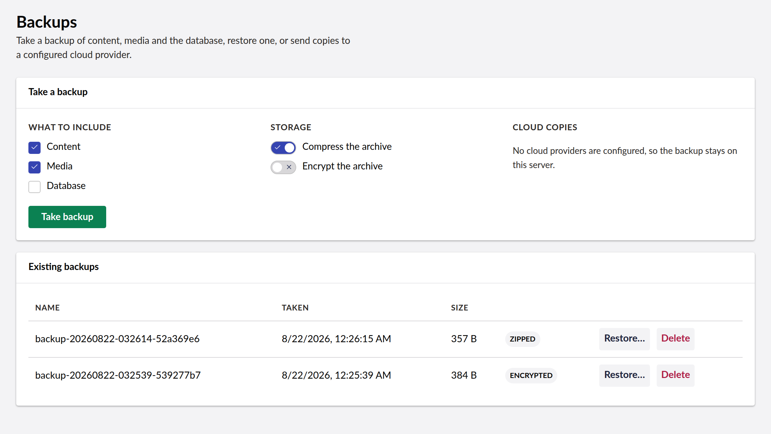Click the Content label
The width and height of the screenshot is (771, 434).
64,146
